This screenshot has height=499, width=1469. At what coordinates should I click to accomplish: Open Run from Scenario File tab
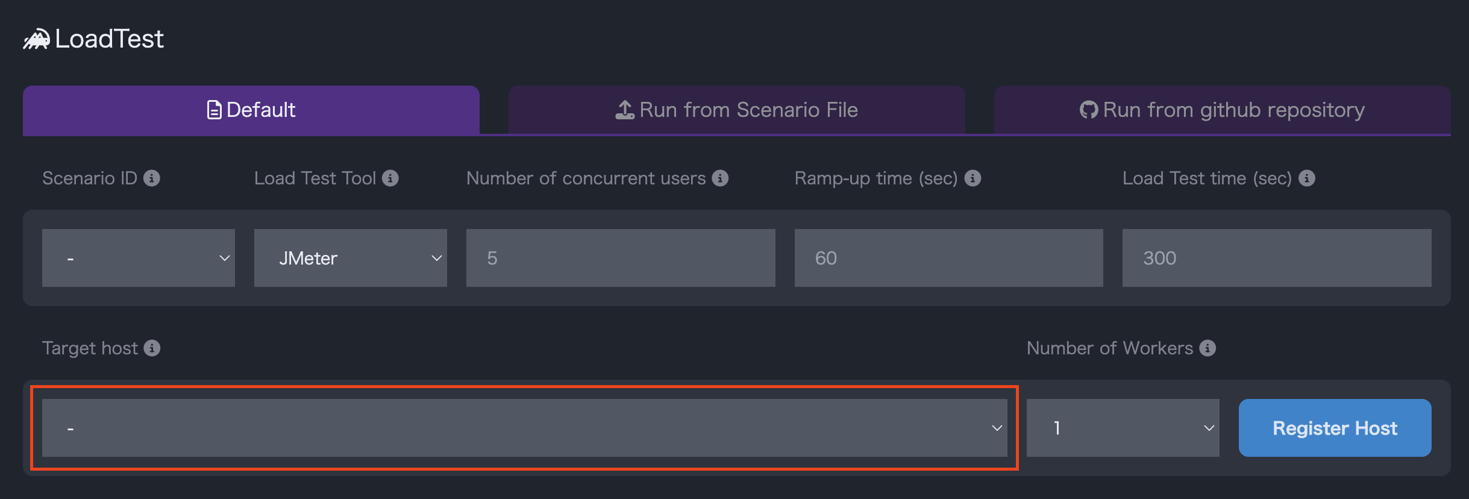(736, 110)
